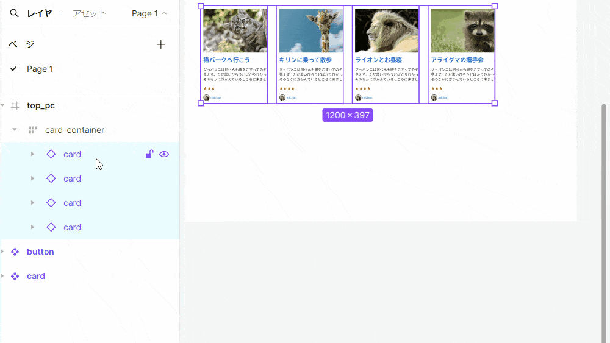This screenshot has width=610, height=343.
Task: Switch to the レイヤー tab
Action: click(43, 13)
